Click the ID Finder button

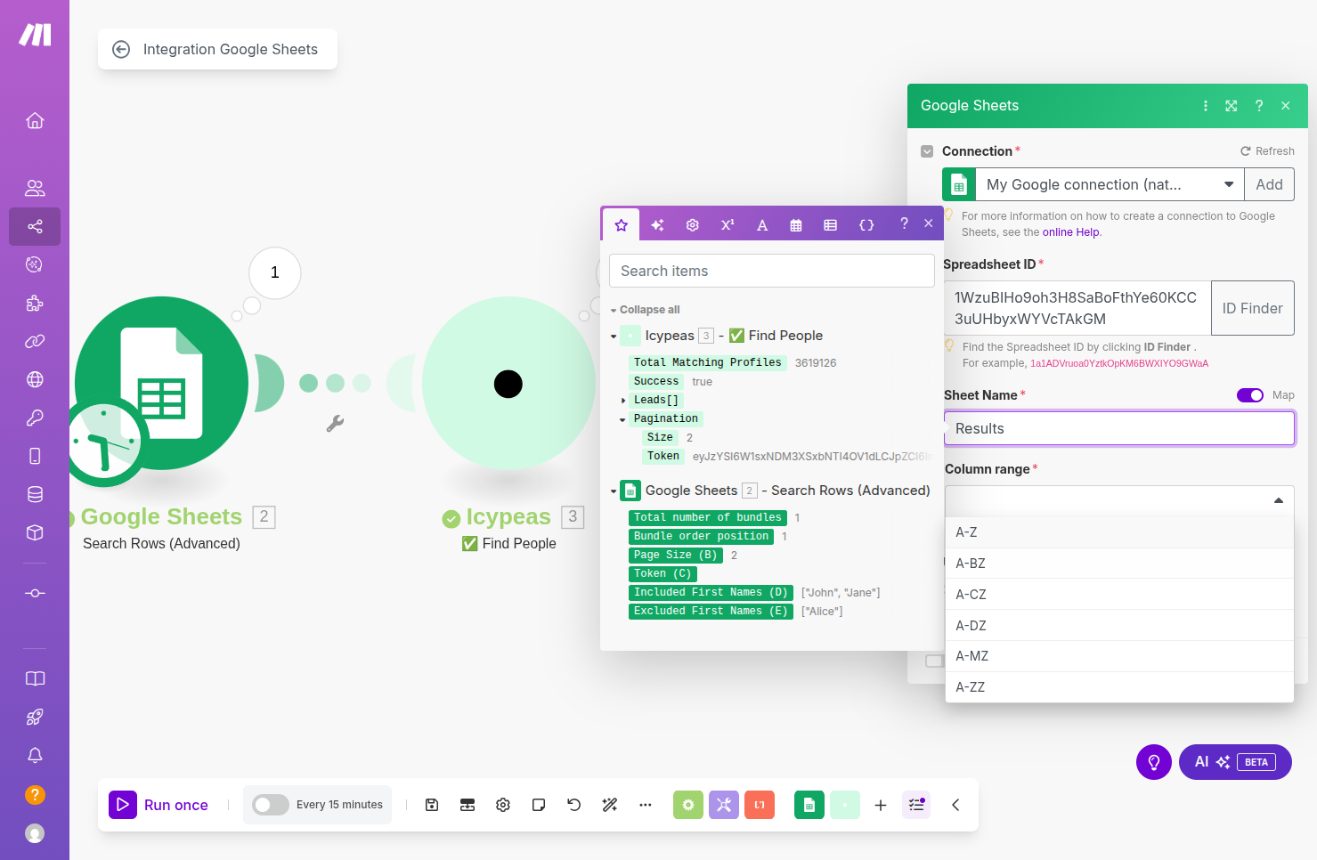tap(1252, 308)
